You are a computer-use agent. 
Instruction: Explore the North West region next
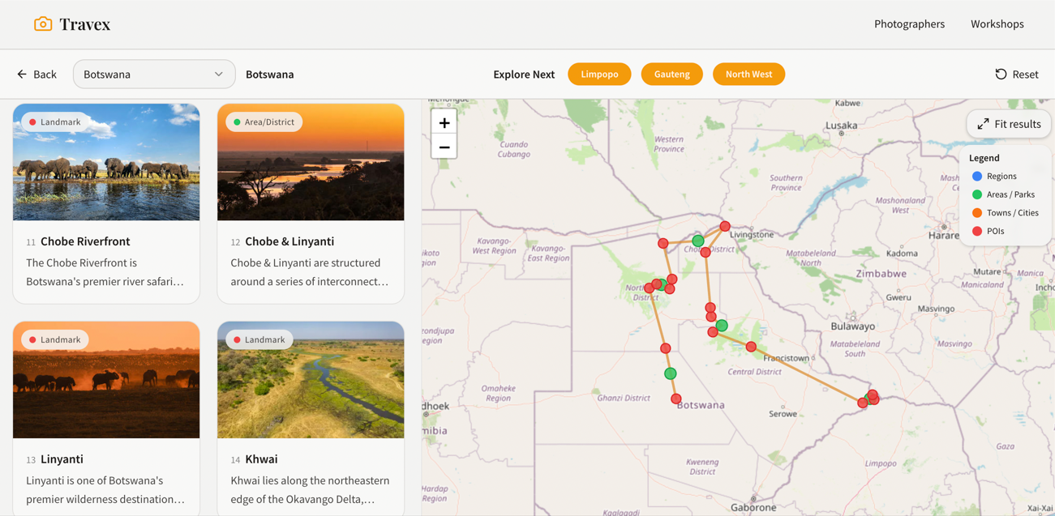tap(748, 75)
